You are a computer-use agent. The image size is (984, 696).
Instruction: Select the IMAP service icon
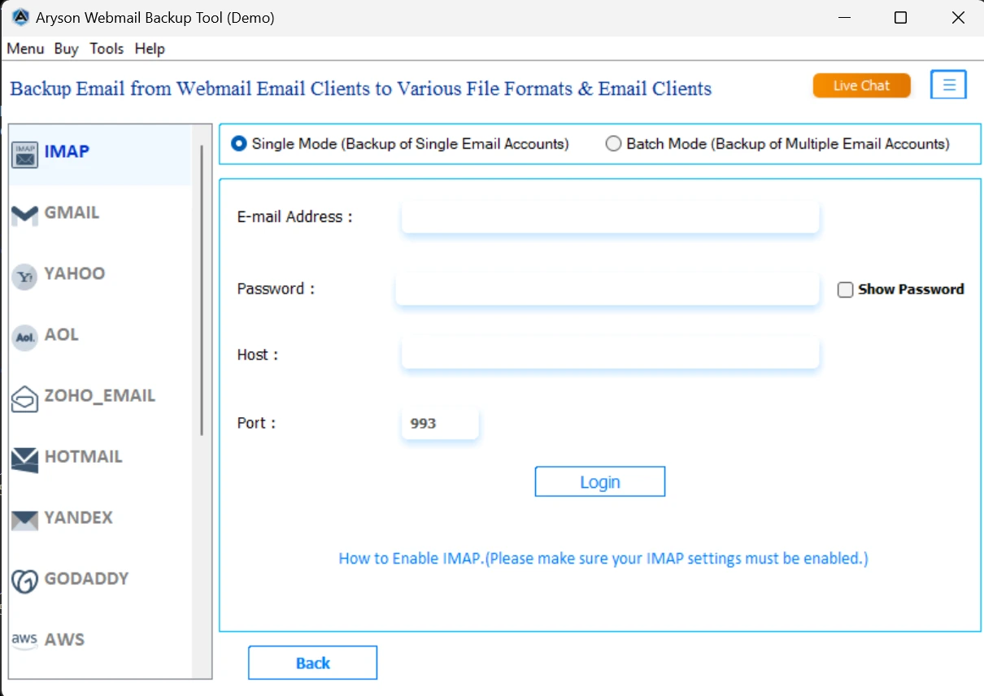coord(24,152)
